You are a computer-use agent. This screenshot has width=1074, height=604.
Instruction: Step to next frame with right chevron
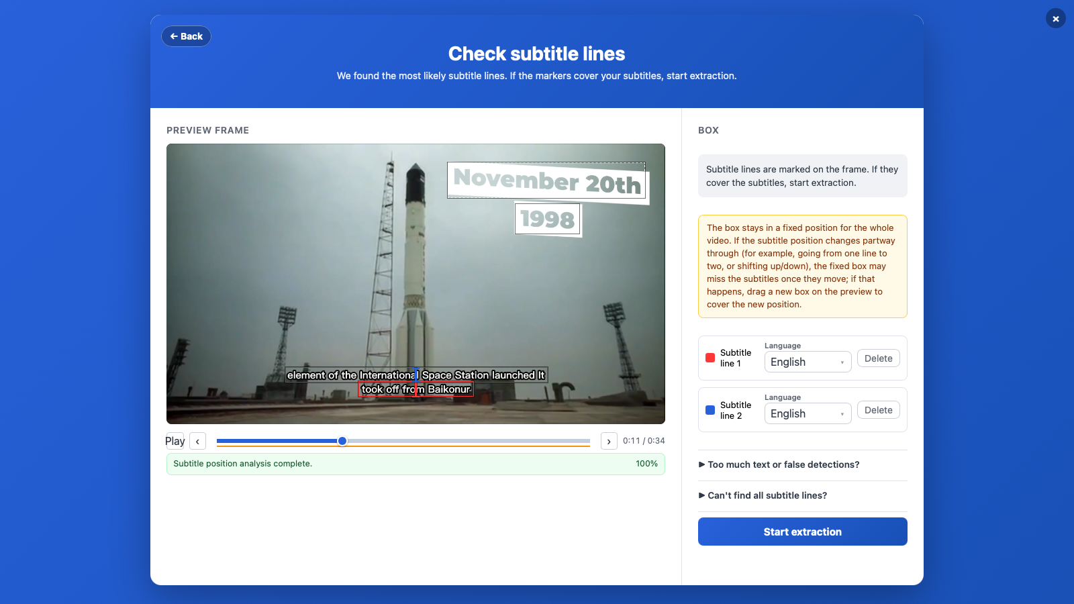tap(609, 441)
